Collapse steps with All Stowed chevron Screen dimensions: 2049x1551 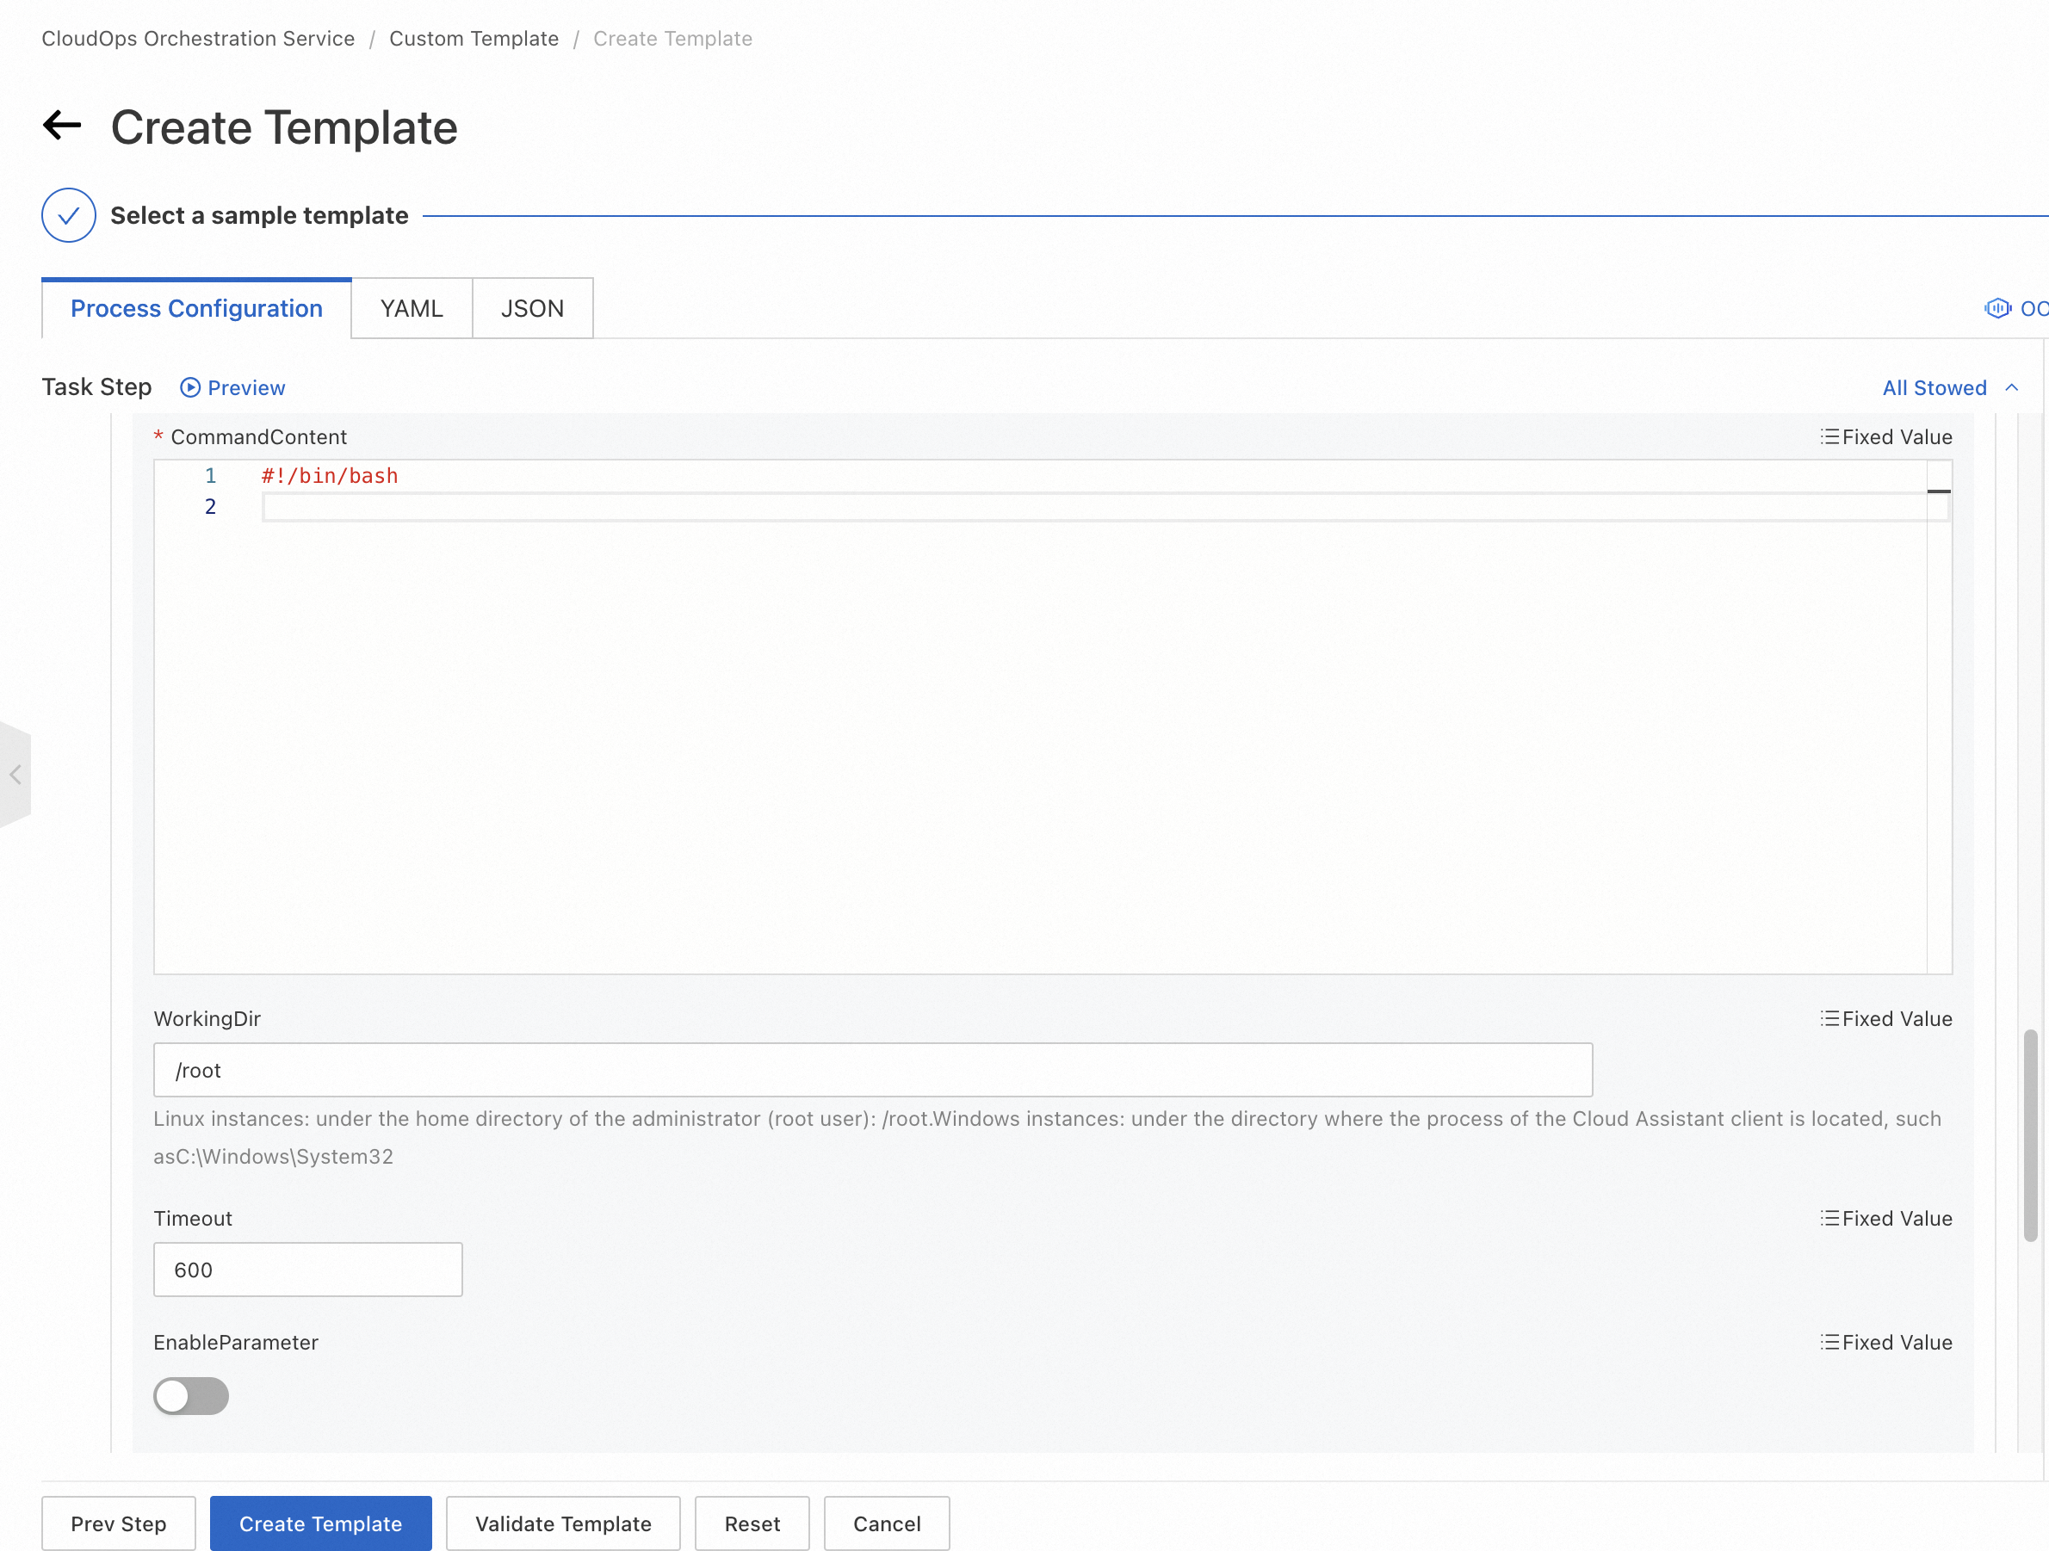[x=2011, y=388]
